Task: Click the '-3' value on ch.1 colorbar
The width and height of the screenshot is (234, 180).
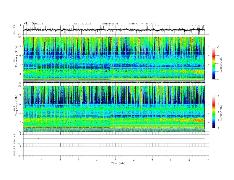Action: tap(218, 47)
